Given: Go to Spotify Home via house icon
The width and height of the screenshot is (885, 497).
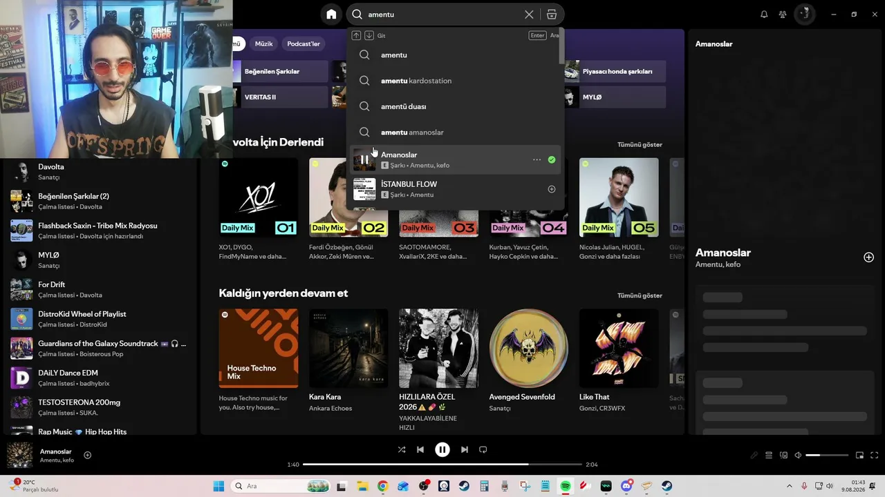Looking at the screenshot, I should point(331,14).
